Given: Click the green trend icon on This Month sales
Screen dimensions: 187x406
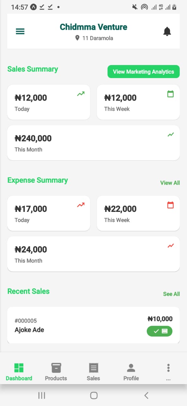Looking at the screenshot, I should coord(171,134).
